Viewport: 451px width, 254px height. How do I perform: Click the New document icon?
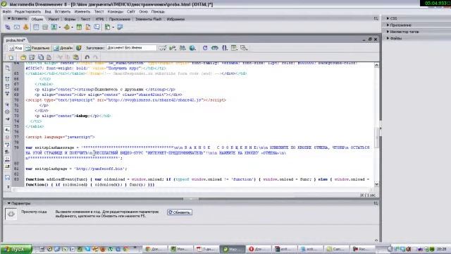click(x=11, y=57)
